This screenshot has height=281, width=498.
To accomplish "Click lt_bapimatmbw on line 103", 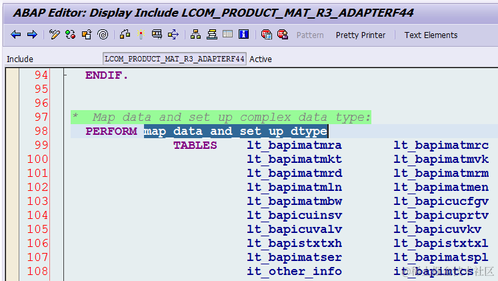I will 295,201.
